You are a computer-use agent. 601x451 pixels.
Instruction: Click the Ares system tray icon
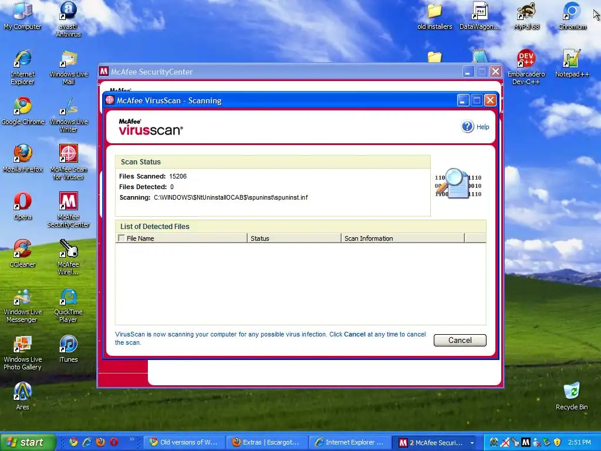(494, 442)
